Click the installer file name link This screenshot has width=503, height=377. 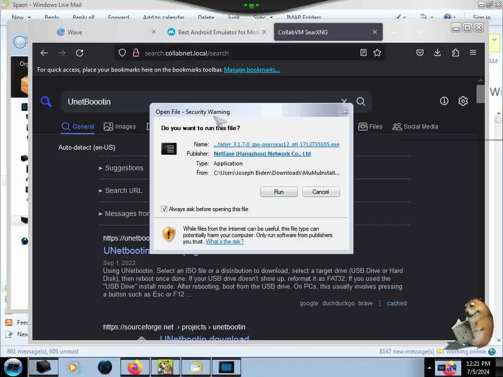[x=277, y=144]
